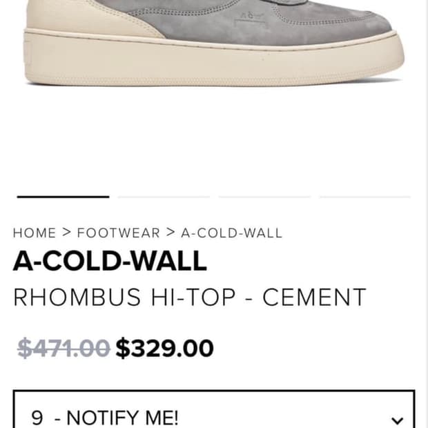Click the page scrollbar on right edge
Image resolution: width=428 pixels, height=428 pixels.
coord(426,214)
